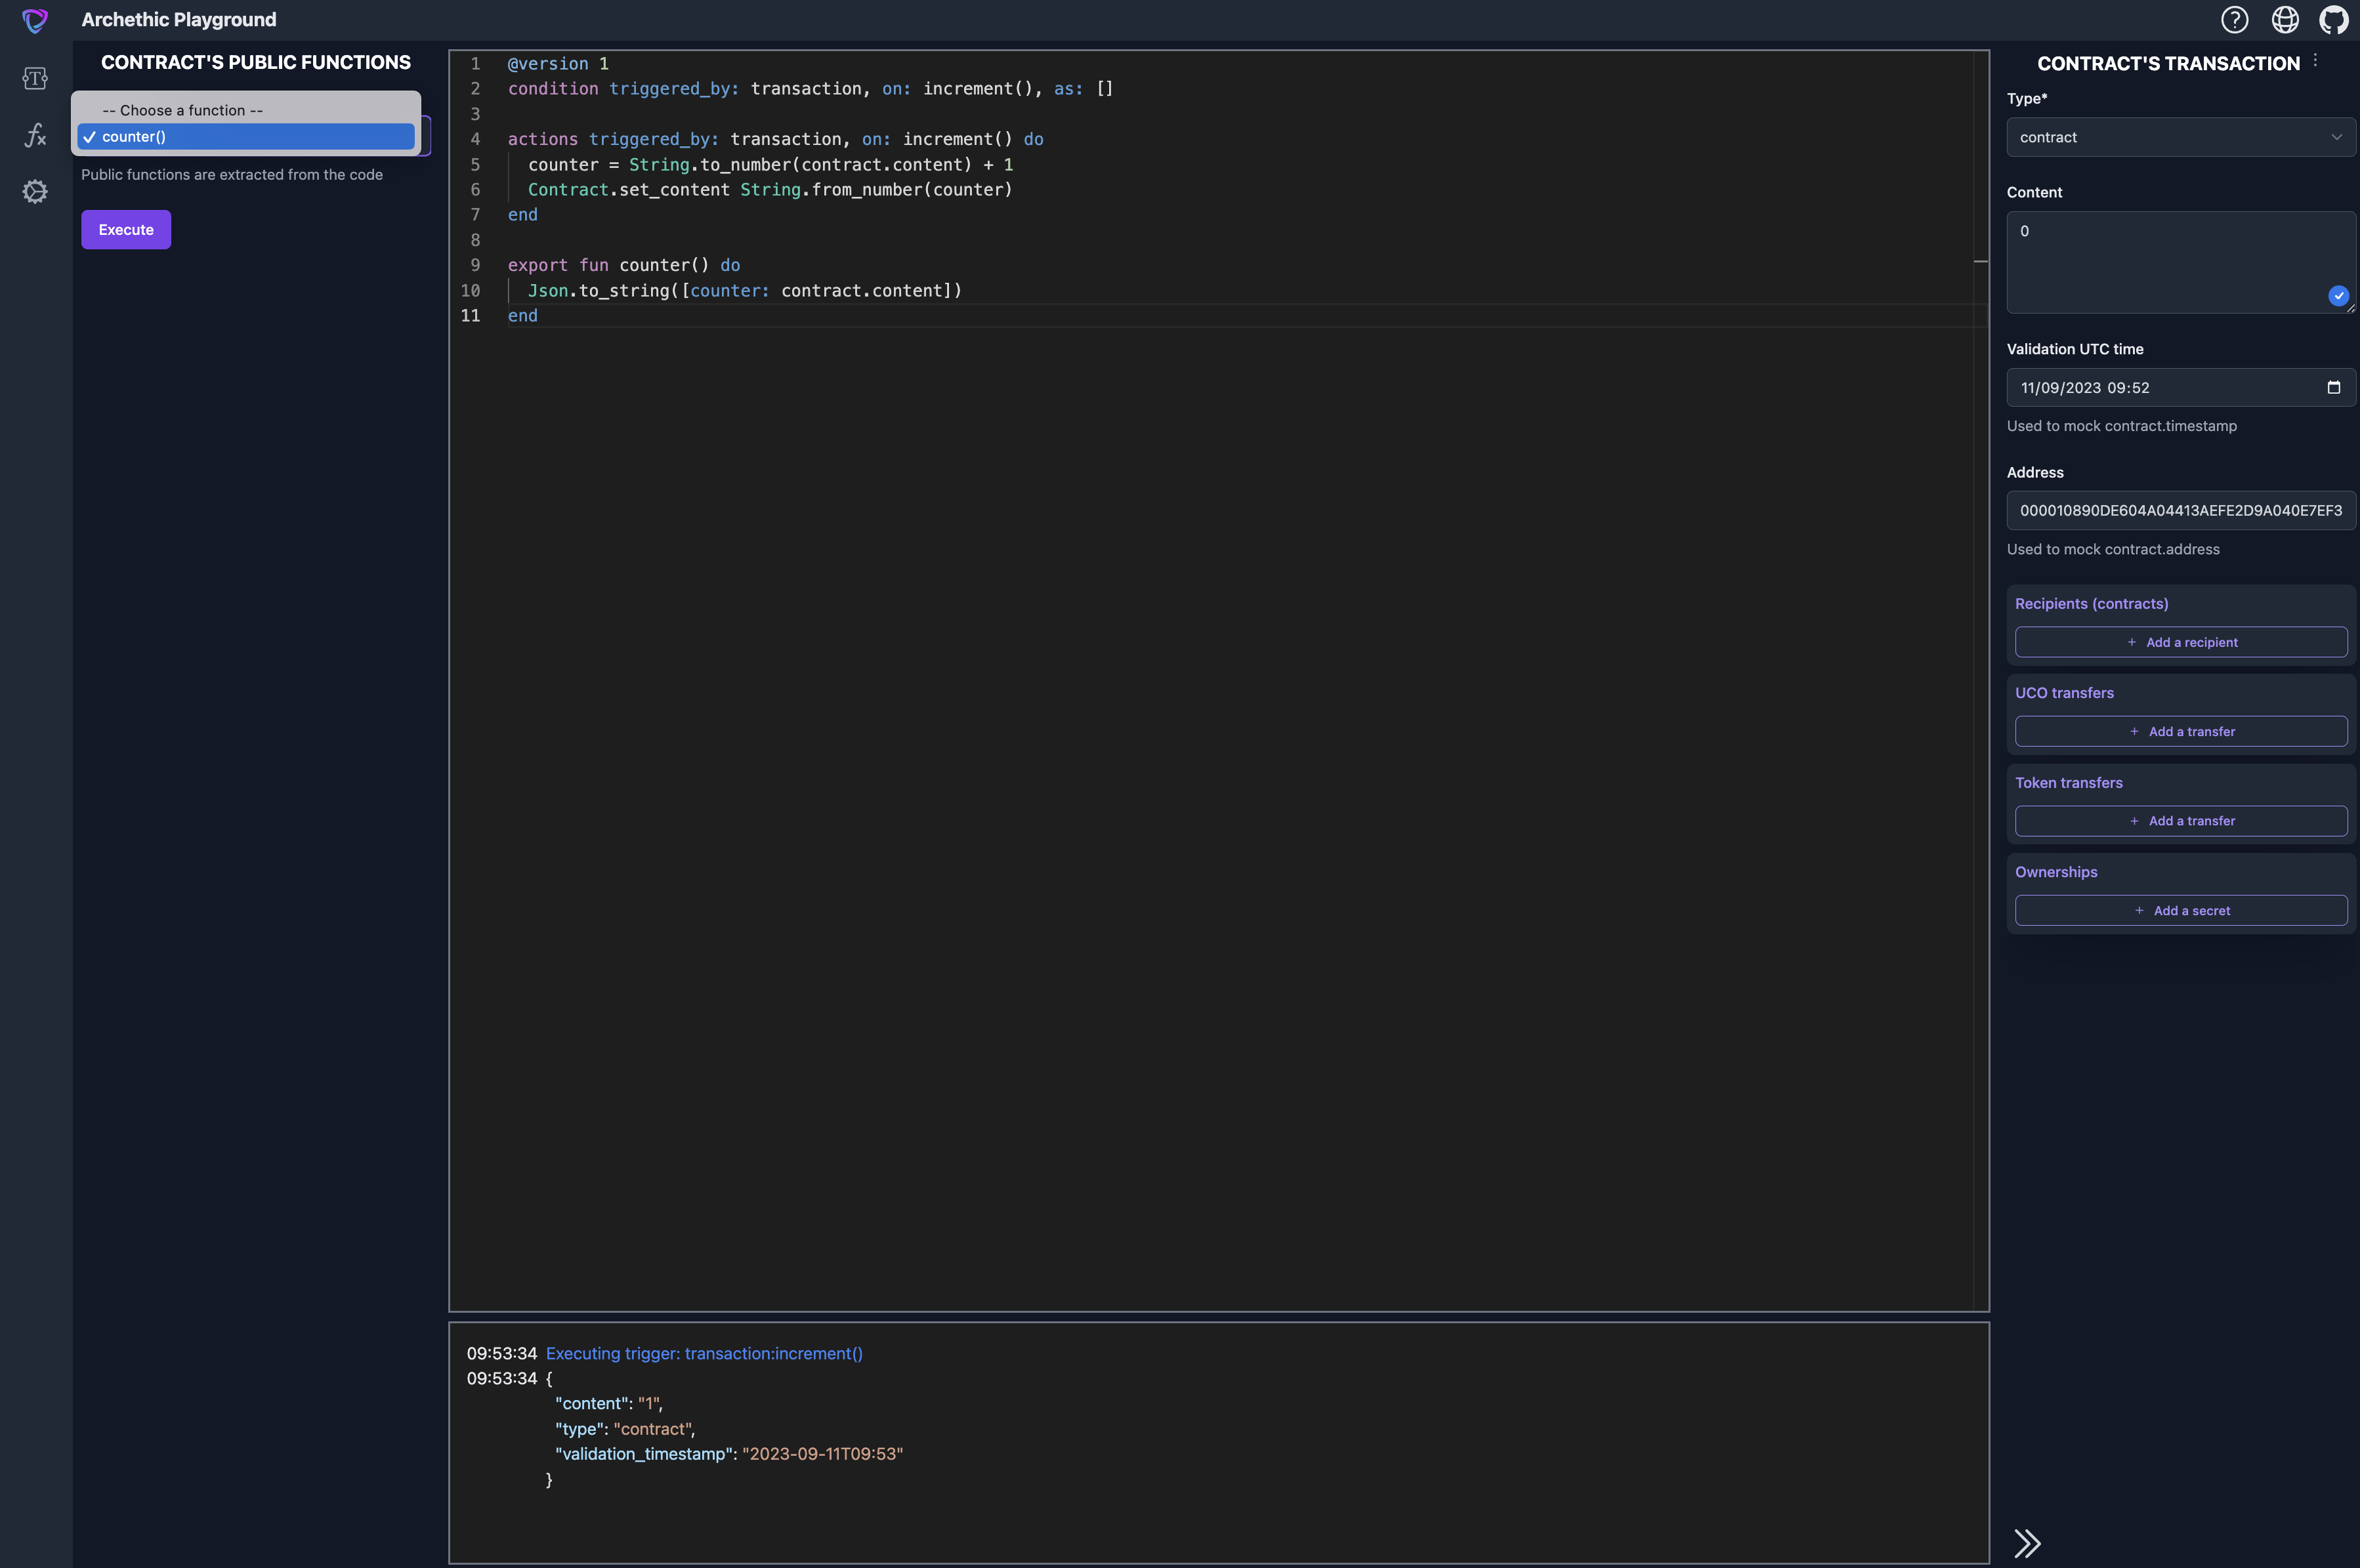Open the transaction editor sidebar icon
This screenshot has width=2360, height=1568.
(x=35, y=78)
